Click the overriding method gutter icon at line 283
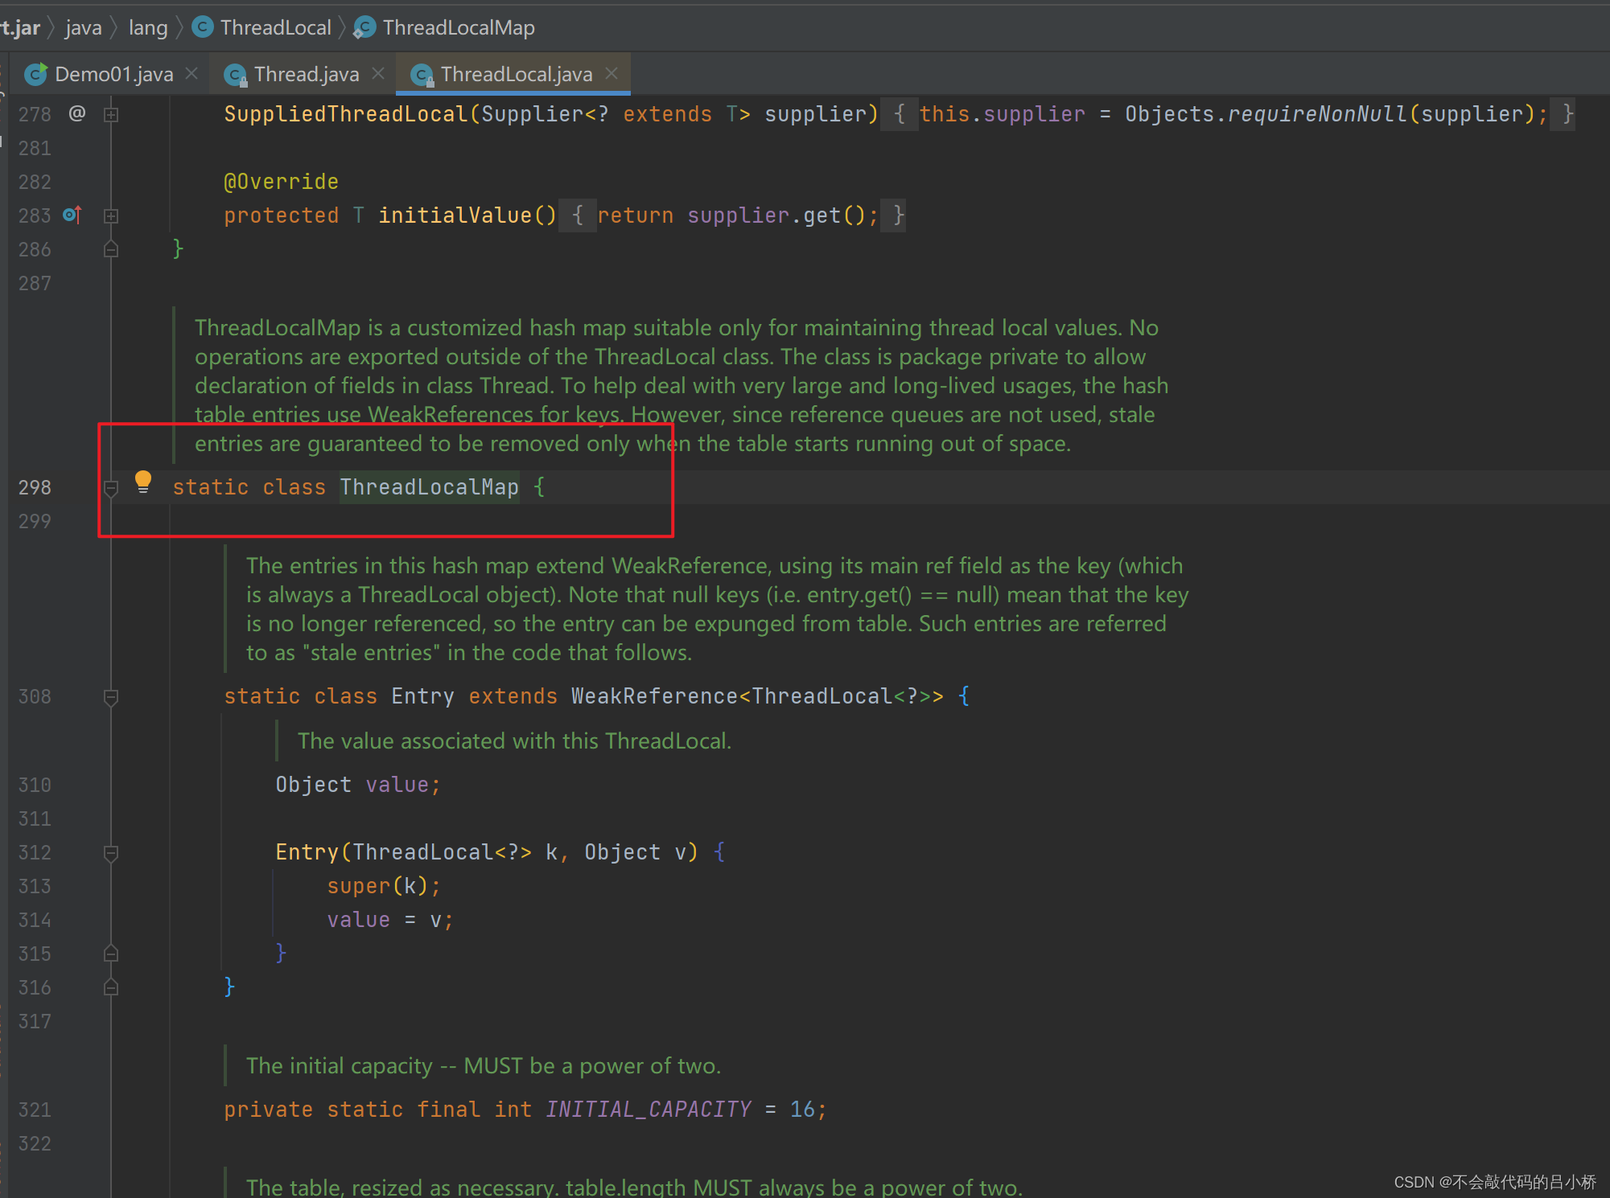Screen dimensions: 1610x1198 [72, 215]
